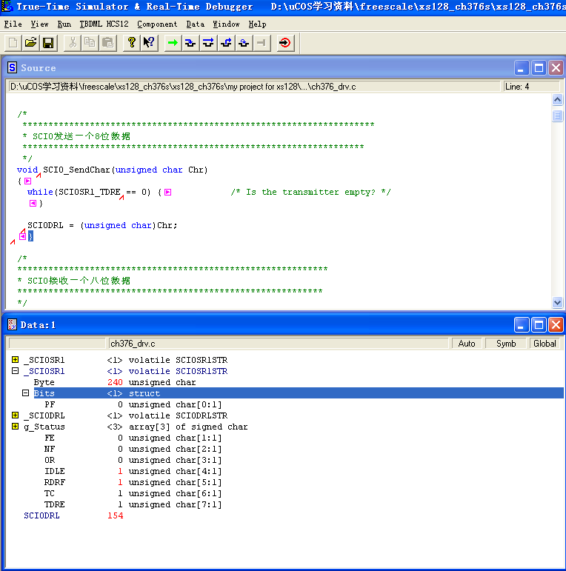Click the Single Step debugger icon

coord(190,43)
